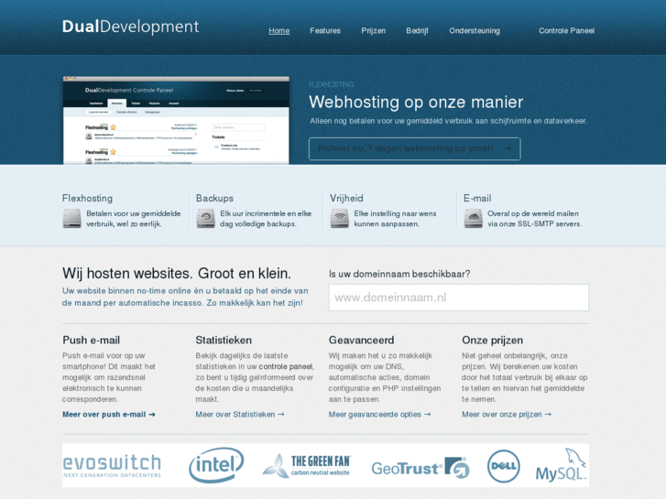The image size is (666, 499).
Task: Click 'Wij hosten websites. Groot en klein.' heading
Action: point(177,273)
